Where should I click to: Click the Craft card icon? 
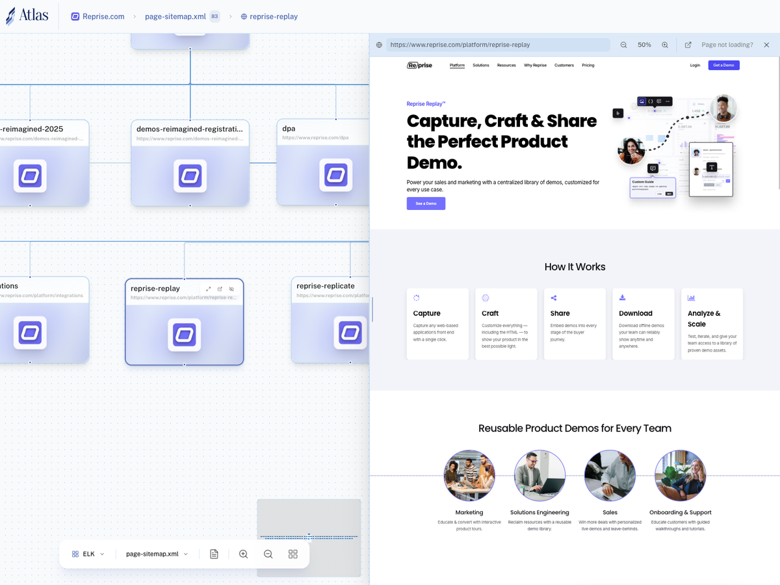coord(486,298)
